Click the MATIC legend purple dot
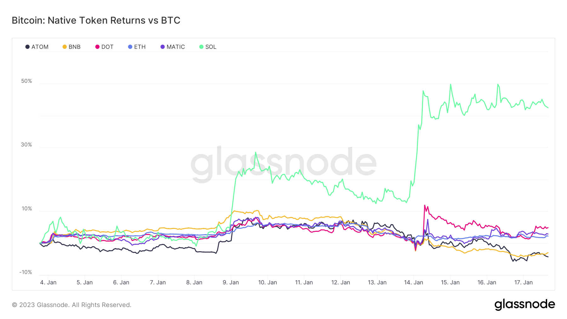The width and height of the screenshot is (567, 319). click(163, 47)
